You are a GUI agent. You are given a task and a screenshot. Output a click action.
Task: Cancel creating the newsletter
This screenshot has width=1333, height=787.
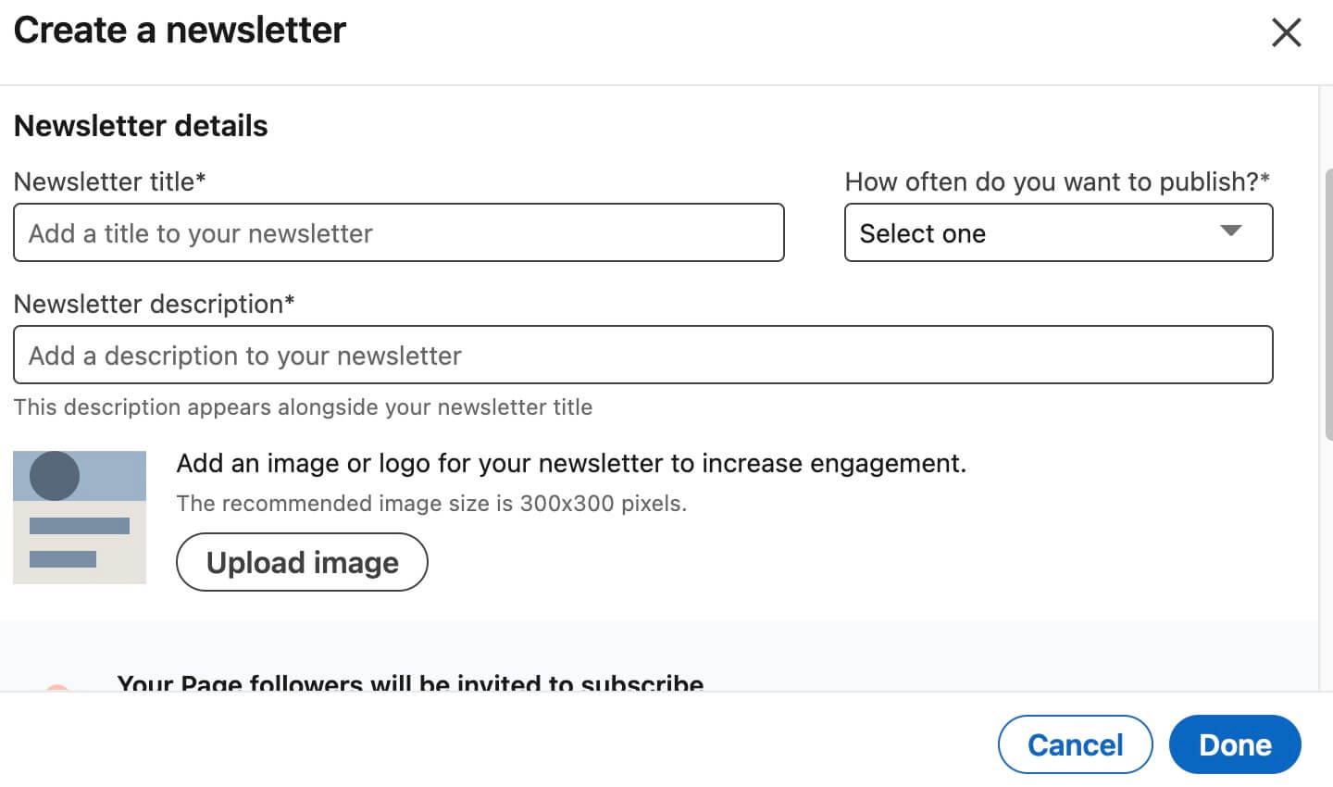tap(1075, 743)
